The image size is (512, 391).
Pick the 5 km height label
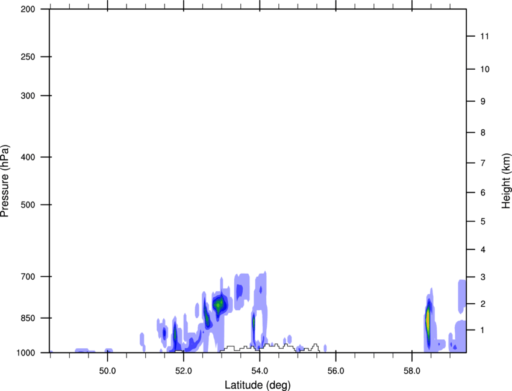(483, 222)
